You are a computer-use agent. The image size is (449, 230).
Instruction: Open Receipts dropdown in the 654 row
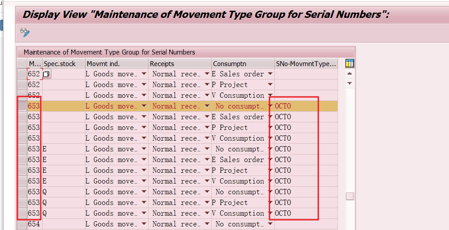pos(207,224)
